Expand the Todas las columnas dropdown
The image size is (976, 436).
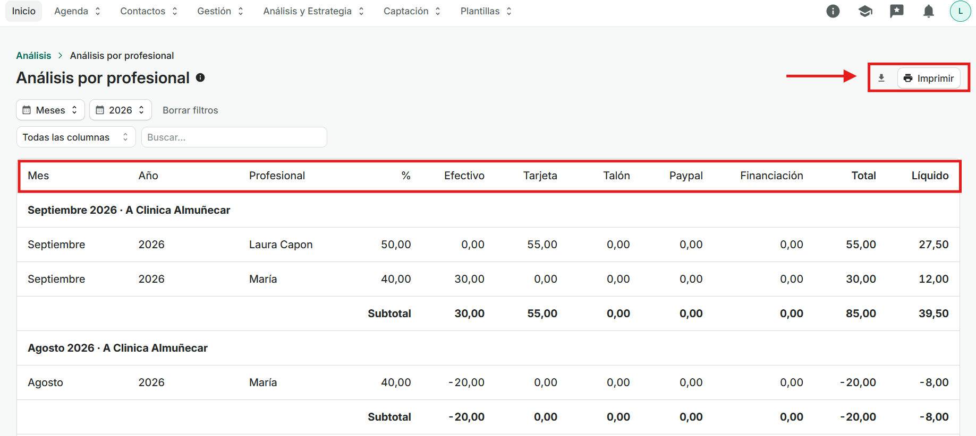(76, 137)
